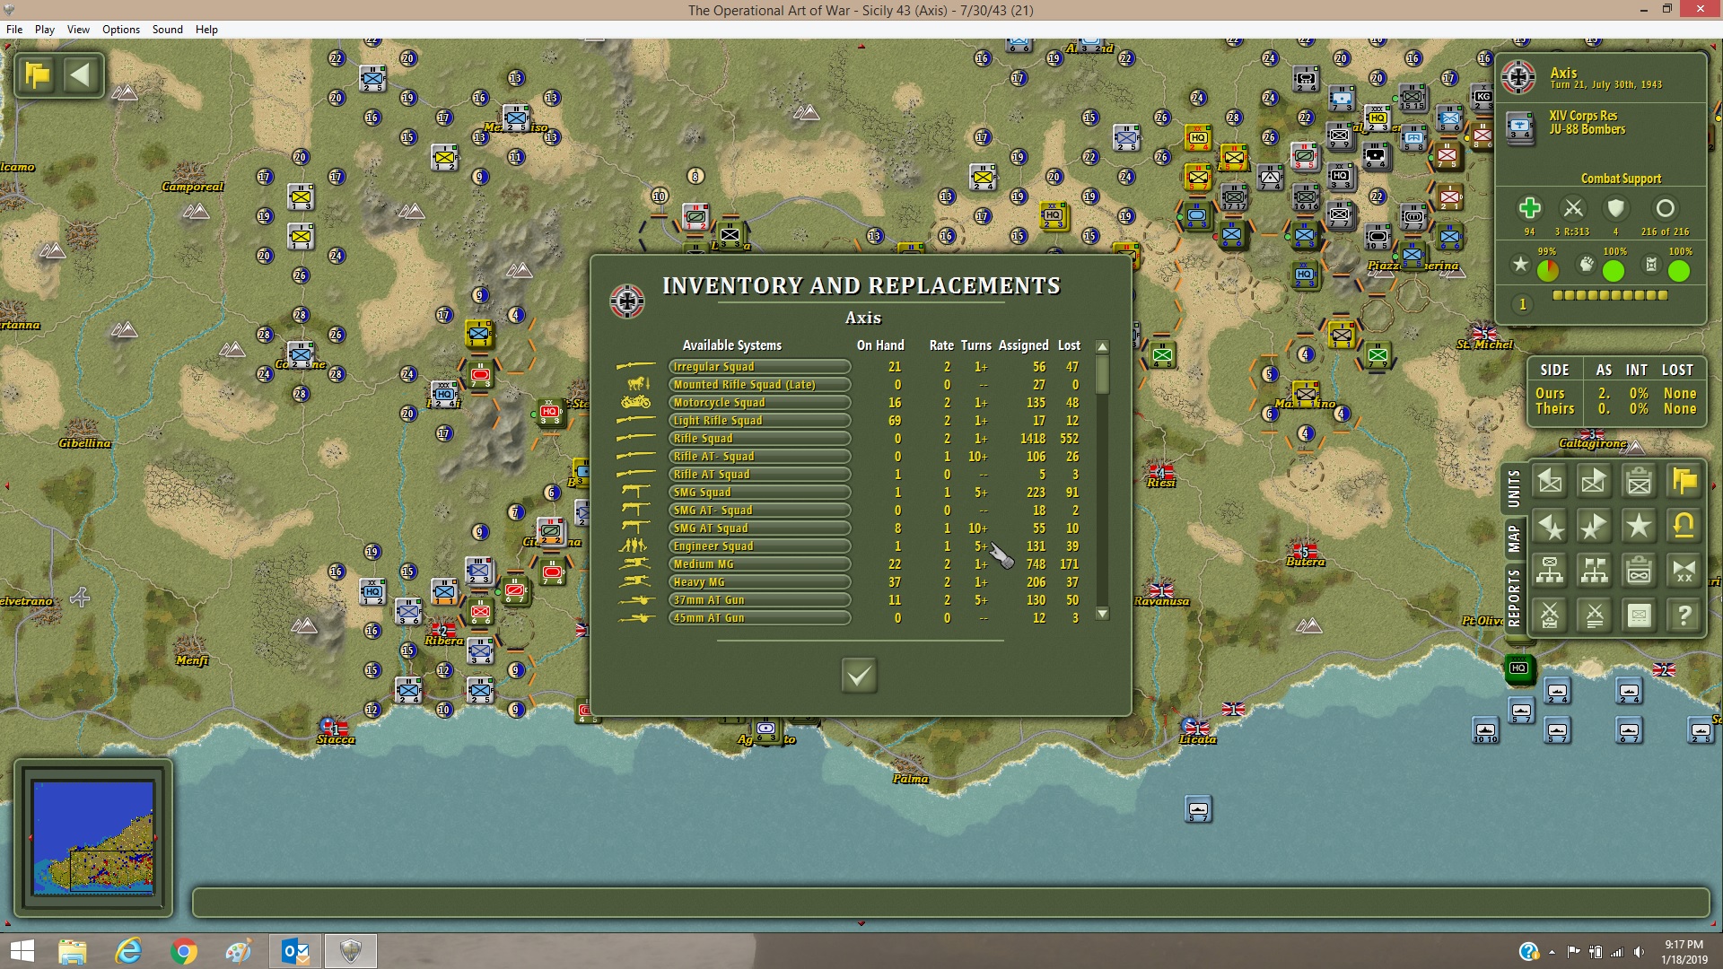
Task: Open the order of battle hierarchy icon
Action: pos(1550,571)
